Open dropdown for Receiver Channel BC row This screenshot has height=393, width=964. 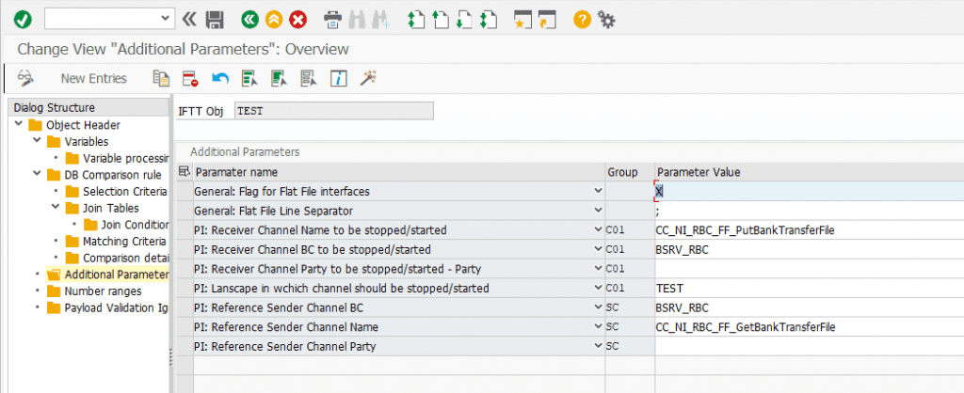tap(598, 249)
